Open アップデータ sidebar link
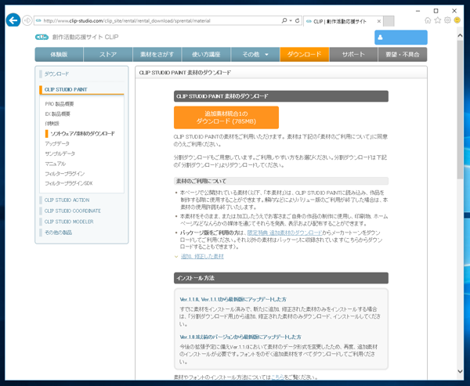Viewport: 470px width, 386px height. (57, 143)
